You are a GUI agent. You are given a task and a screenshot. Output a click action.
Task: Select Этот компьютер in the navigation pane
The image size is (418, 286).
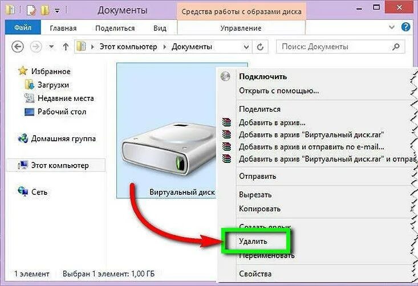(56, 165)
